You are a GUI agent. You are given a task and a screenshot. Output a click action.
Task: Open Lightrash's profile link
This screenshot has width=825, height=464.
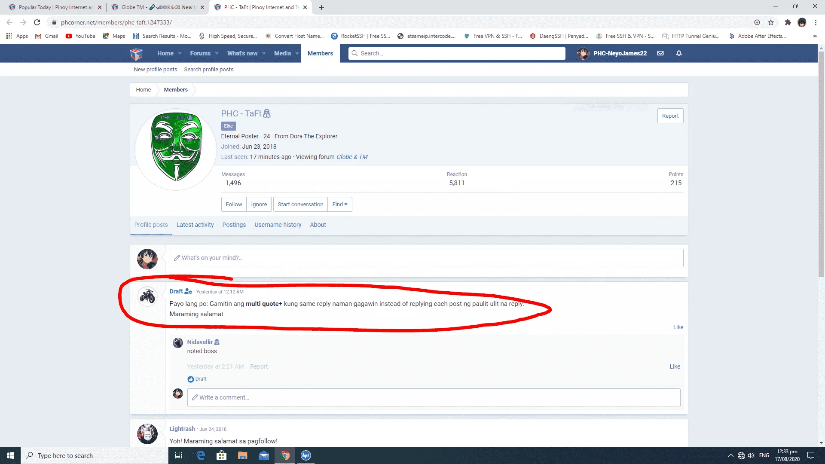click(x=182, y=429)
